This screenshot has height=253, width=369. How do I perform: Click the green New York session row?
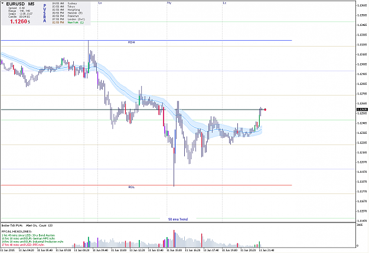click(68, 22)
